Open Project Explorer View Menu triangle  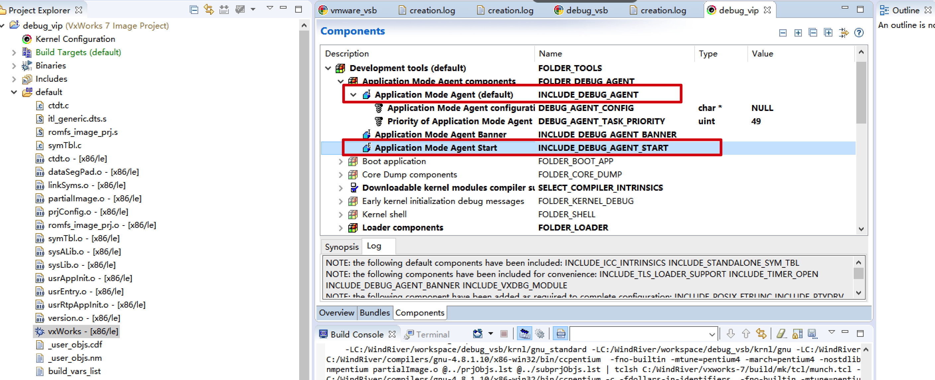click(270, 8)
